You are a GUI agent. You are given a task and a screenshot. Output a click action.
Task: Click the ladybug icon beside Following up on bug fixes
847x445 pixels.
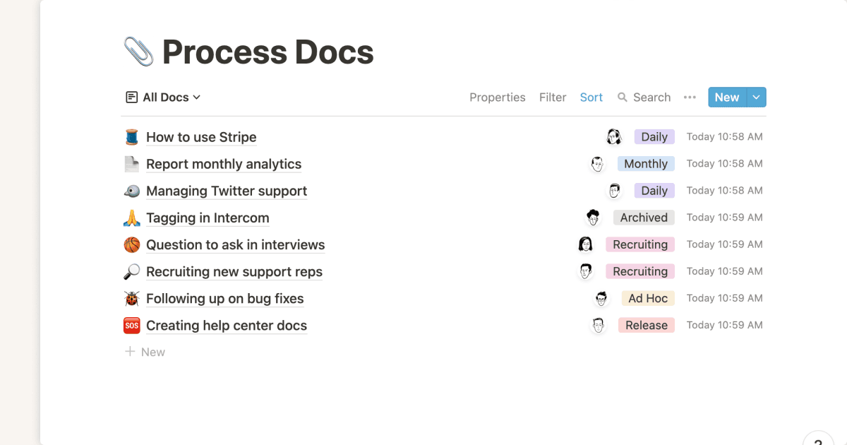131,299
